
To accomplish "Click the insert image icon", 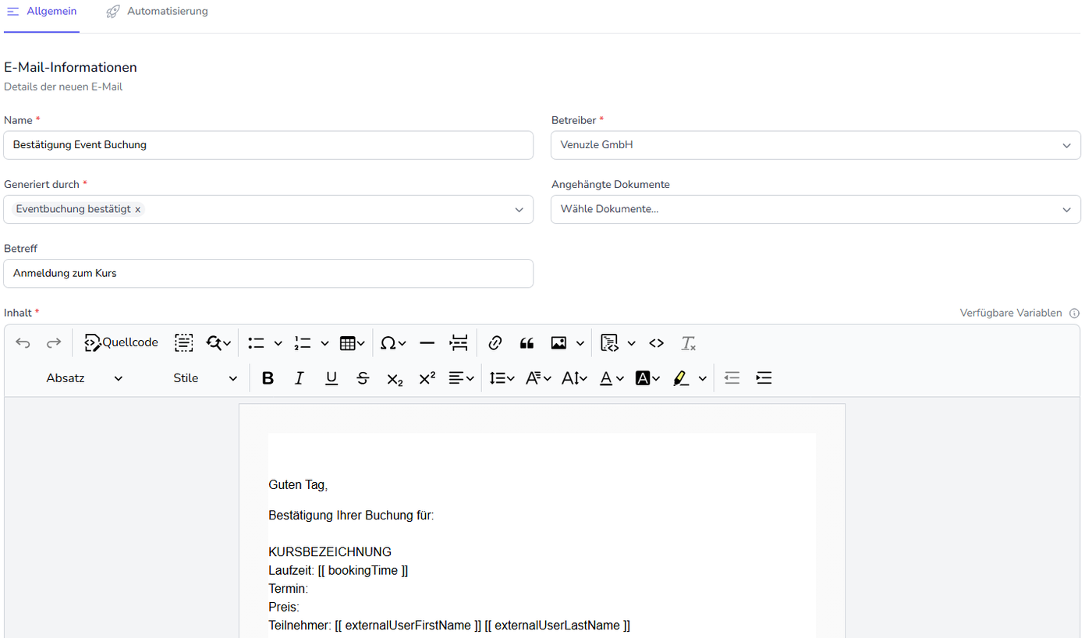I will click(x=558, y=343).
